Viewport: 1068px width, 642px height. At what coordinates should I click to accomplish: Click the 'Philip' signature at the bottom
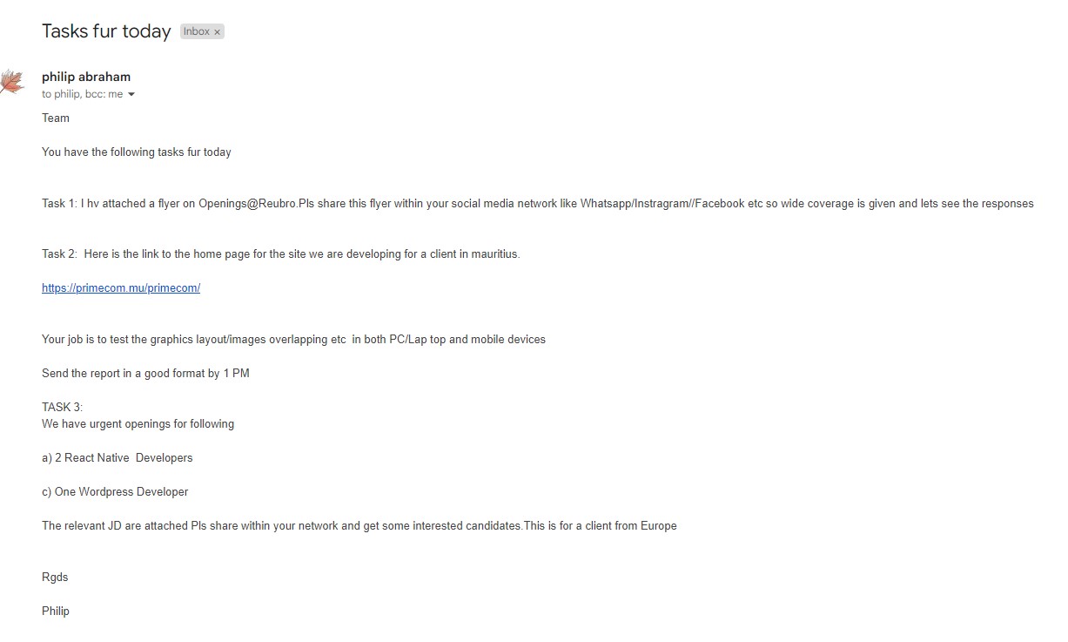56,611
